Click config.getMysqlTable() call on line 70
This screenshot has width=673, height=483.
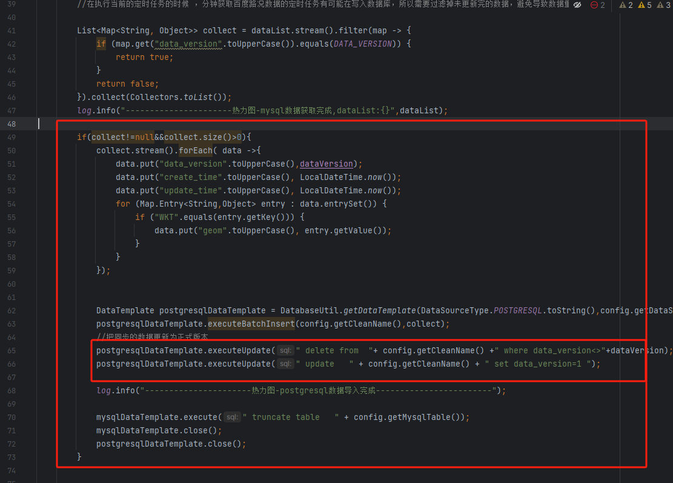(409, 417)
